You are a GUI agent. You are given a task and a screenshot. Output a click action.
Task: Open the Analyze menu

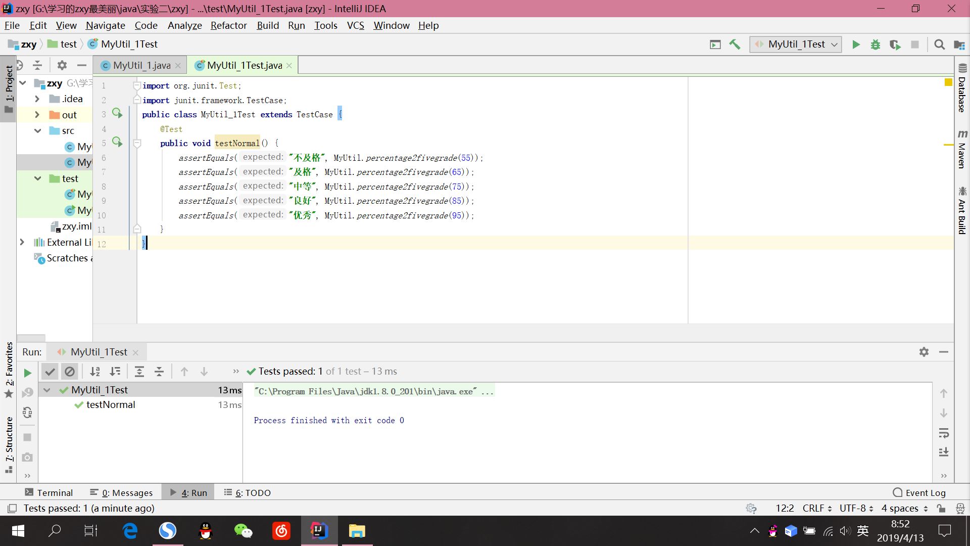click(185, 25)
